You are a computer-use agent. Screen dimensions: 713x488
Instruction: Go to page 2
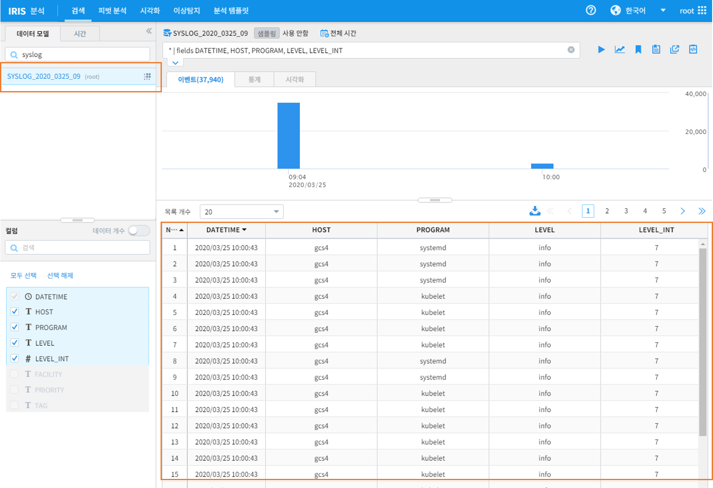point(607,211)
